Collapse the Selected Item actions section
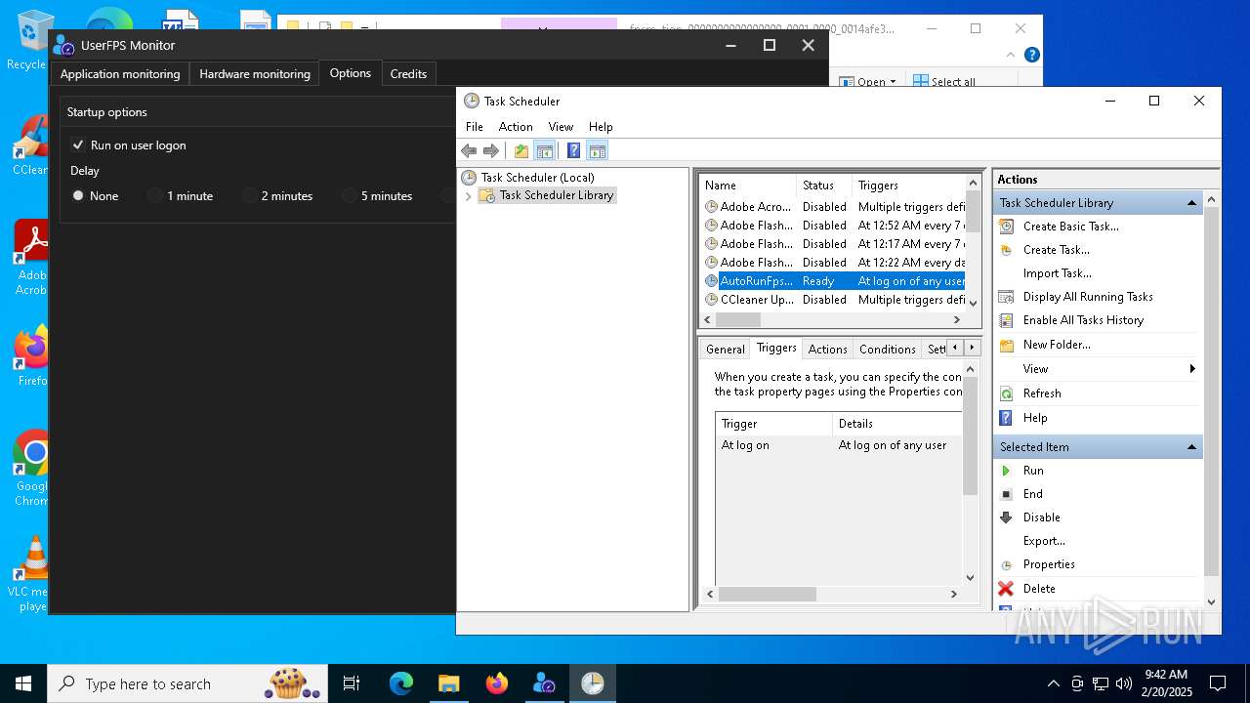 tap(1191, 447)
